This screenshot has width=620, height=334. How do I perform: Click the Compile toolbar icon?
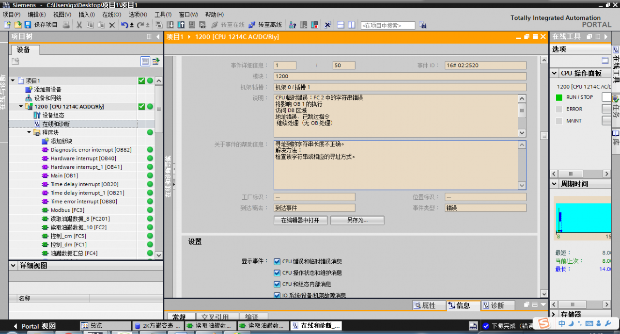coord(159,25)
